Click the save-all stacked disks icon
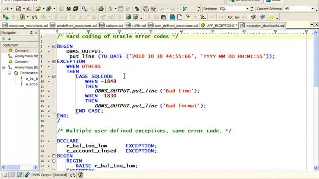 point(75,9)
